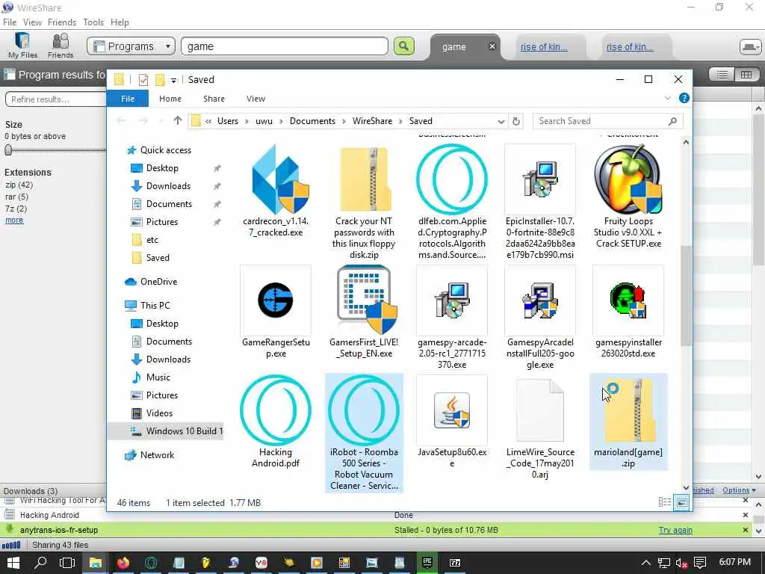Switch WireShare results to list view
The image size is (765, 574).
(x=722, y=75)
